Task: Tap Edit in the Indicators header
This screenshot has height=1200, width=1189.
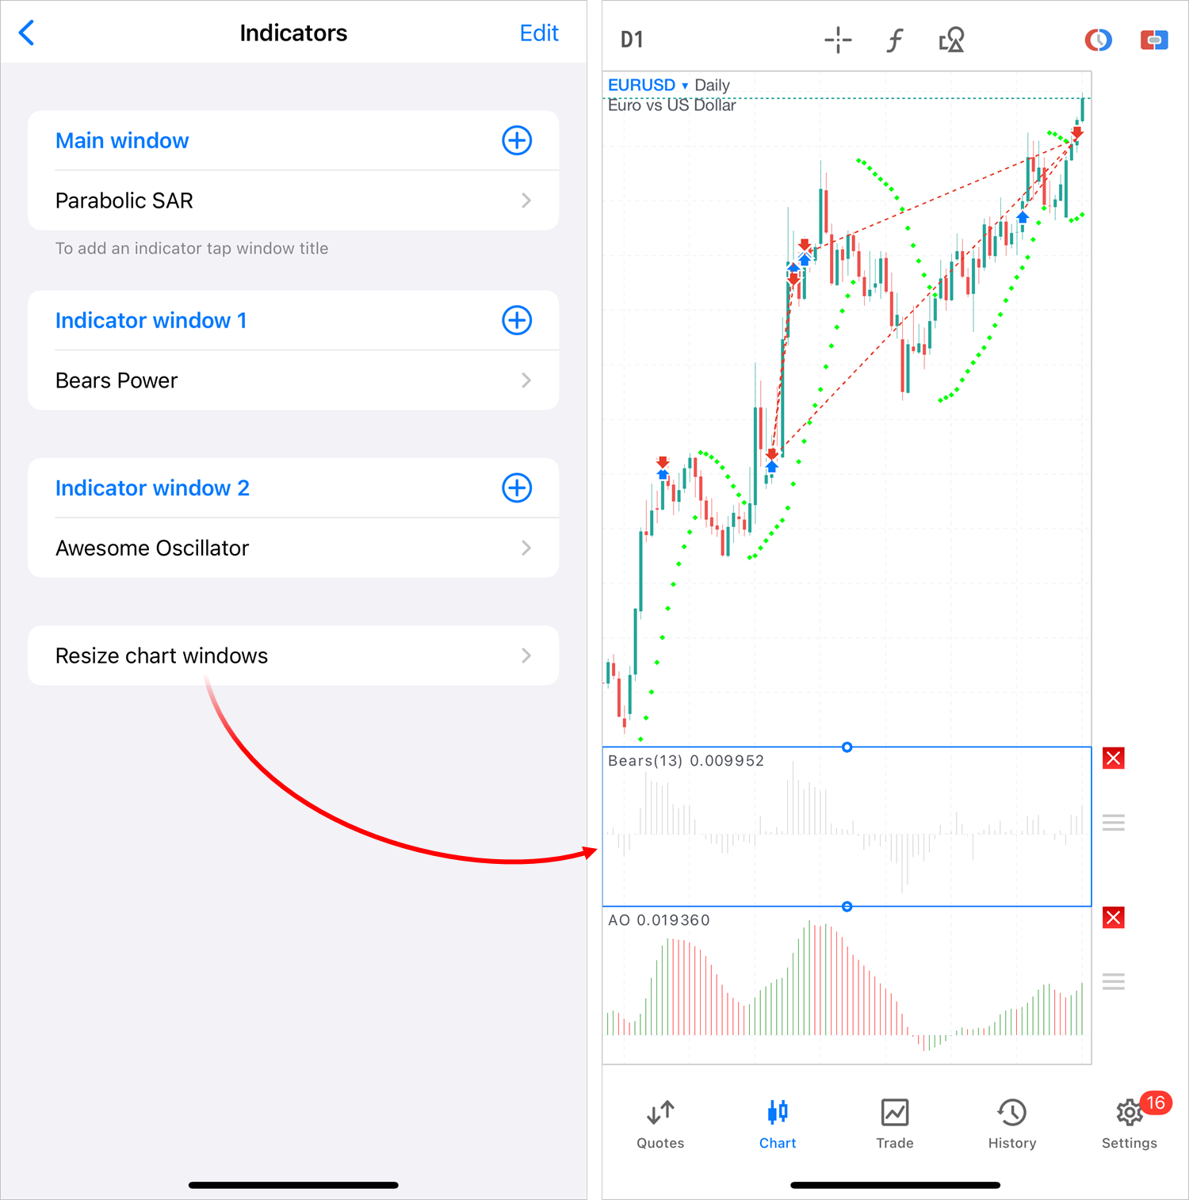Action: (539, 32)
